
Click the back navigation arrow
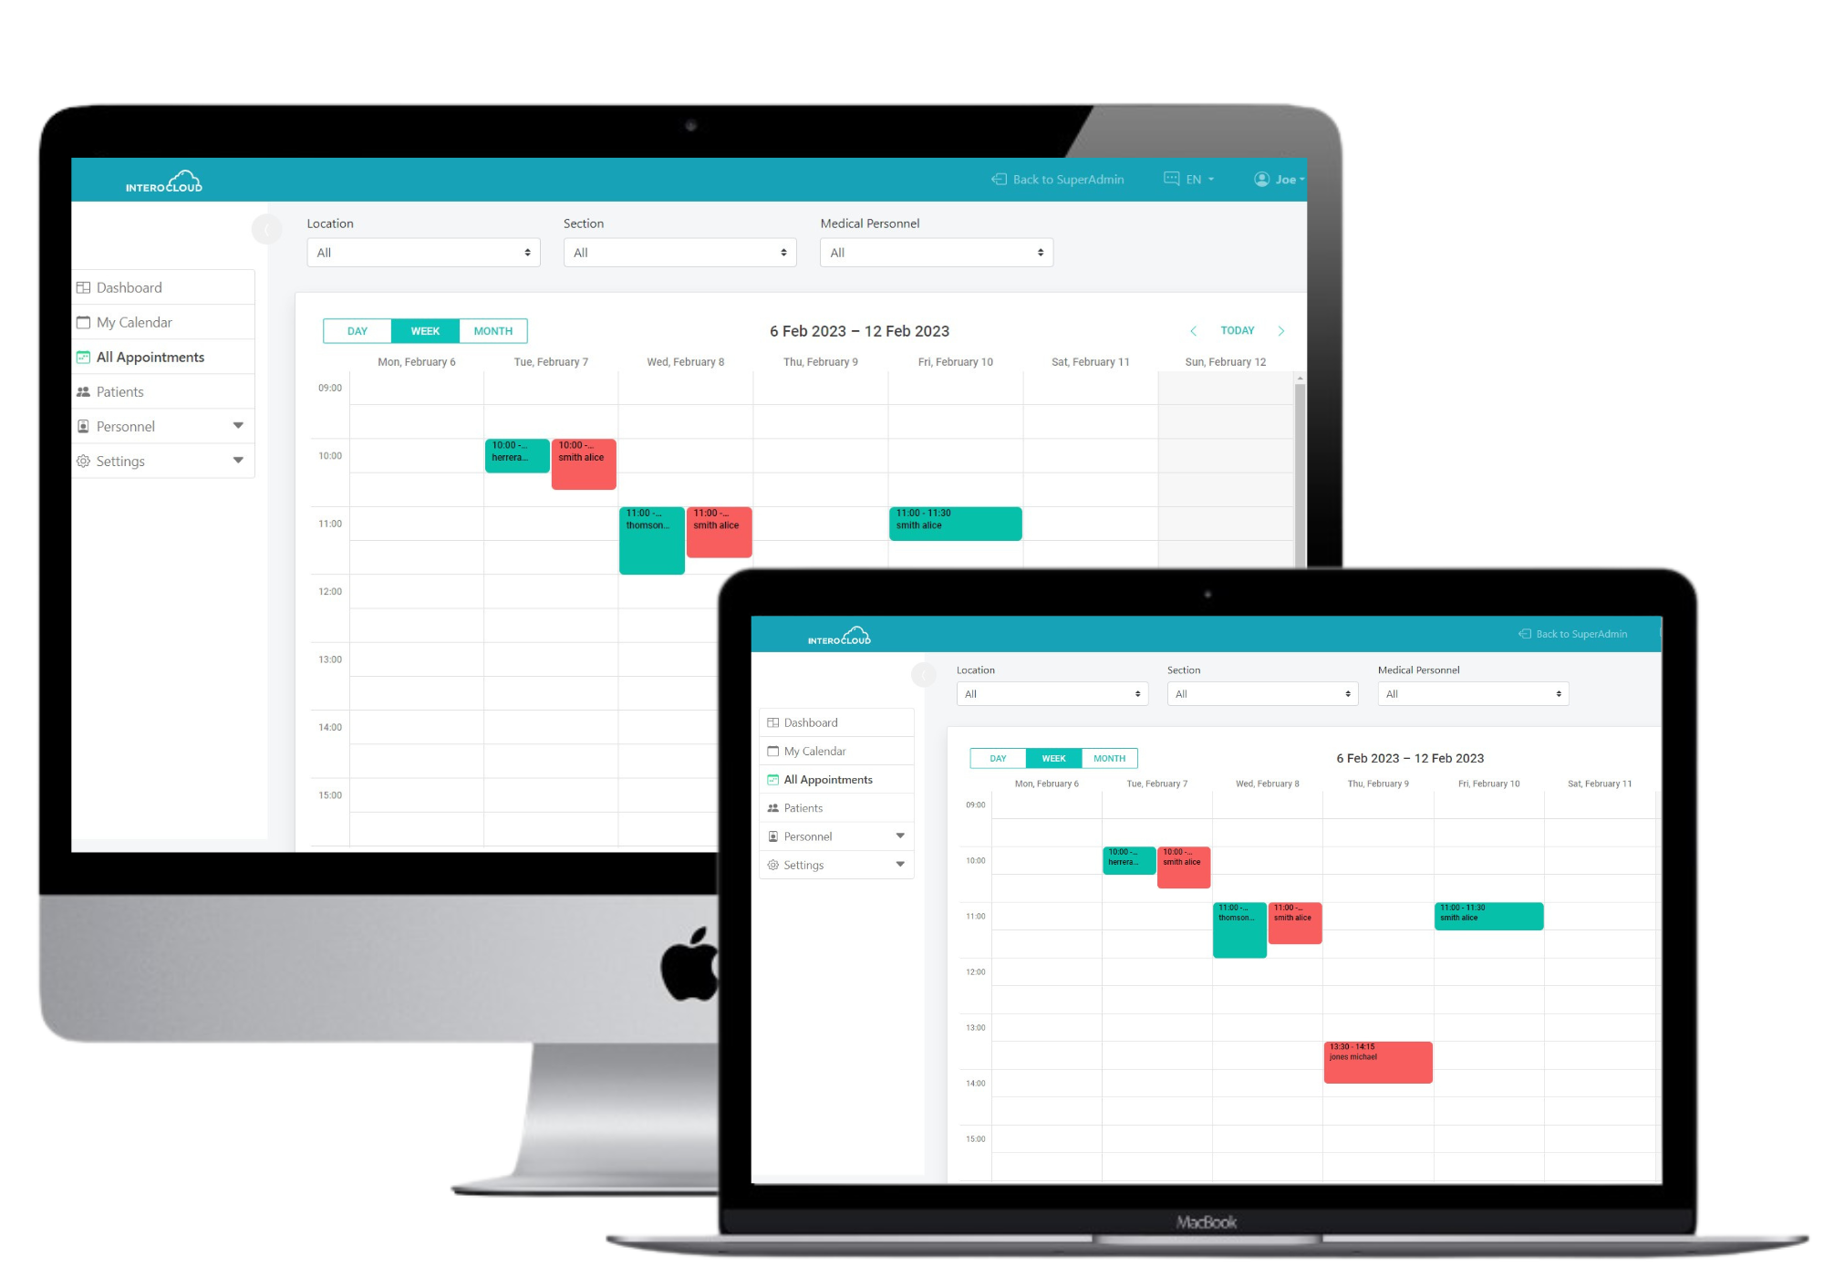[x=1190, y=330]
